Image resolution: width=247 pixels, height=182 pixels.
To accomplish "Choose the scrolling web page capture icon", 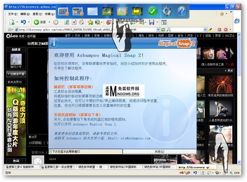I will (78, 11).
